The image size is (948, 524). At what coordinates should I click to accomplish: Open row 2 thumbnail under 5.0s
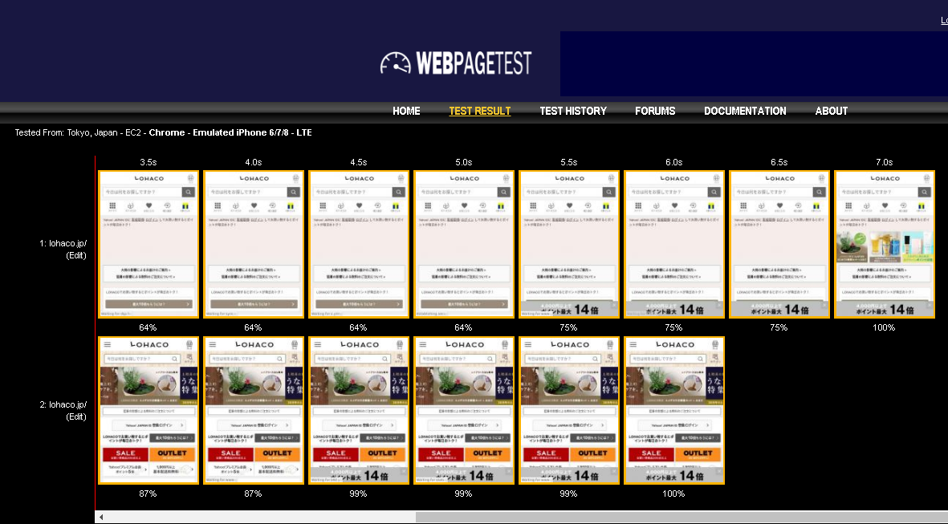pyautogui.click(x=464, y=410)
